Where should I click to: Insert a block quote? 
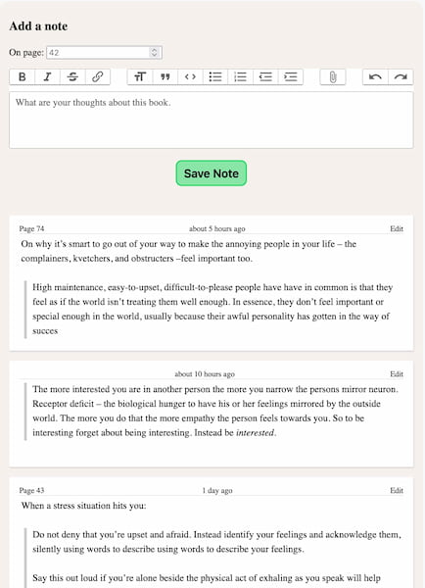[165, 76]
